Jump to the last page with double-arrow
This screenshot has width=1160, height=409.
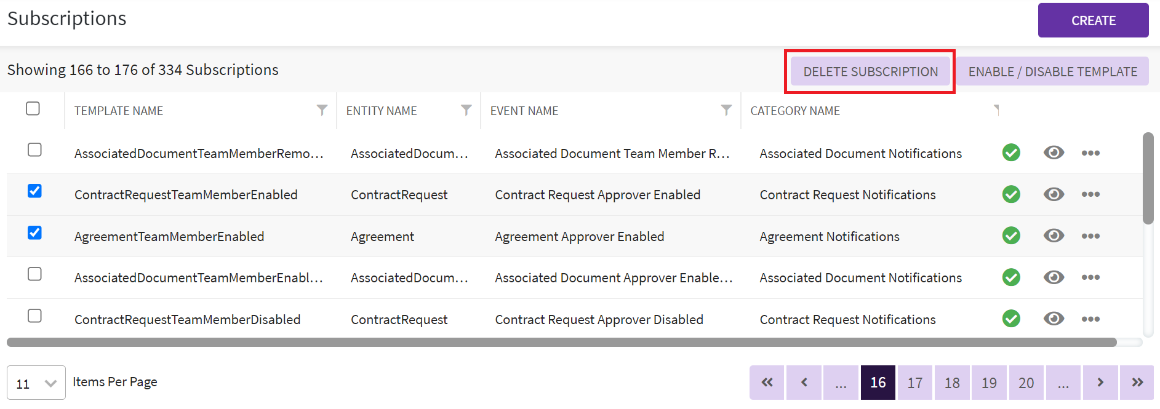click(x=1137, y=383)
